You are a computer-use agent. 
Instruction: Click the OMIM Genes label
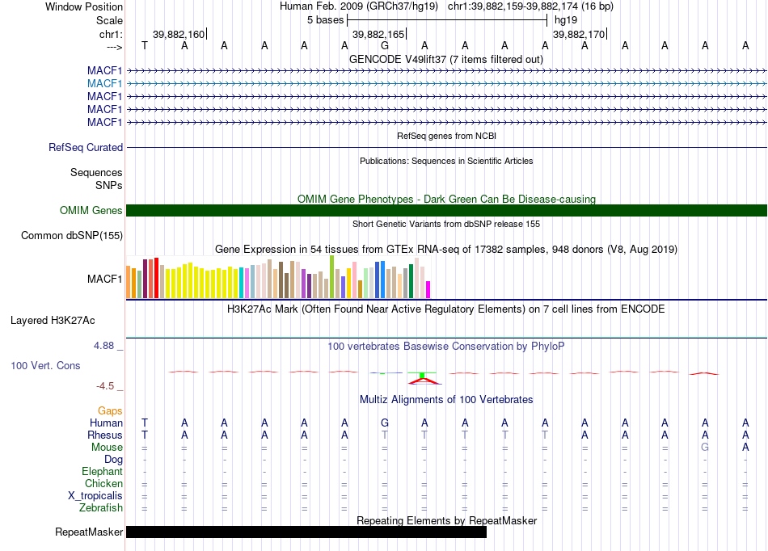91,210
